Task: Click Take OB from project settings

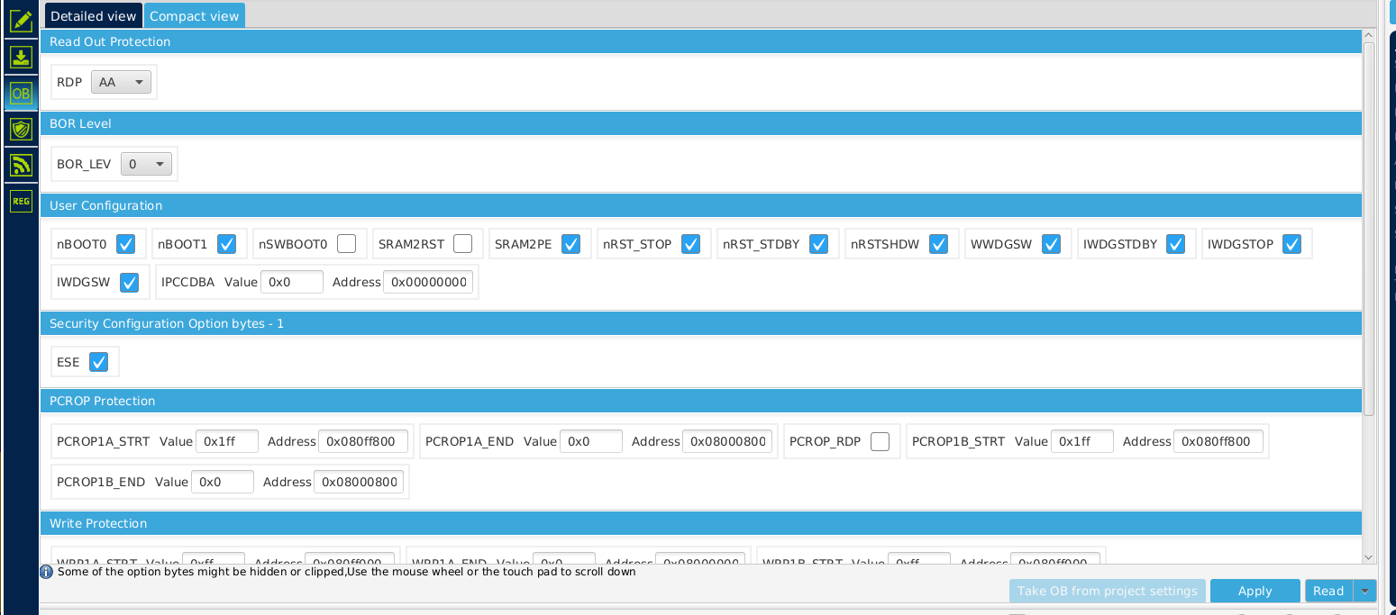Action: pyautogui.click(x=1107, y=591)
